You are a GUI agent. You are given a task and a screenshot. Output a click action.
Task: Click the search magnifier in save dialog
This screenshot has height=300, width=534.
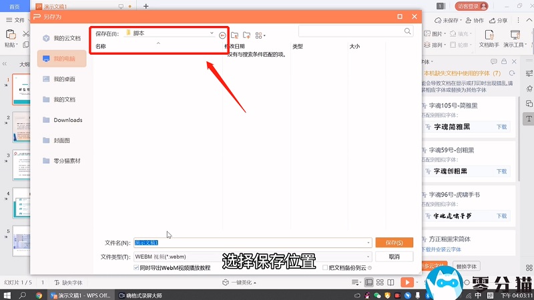408,31
